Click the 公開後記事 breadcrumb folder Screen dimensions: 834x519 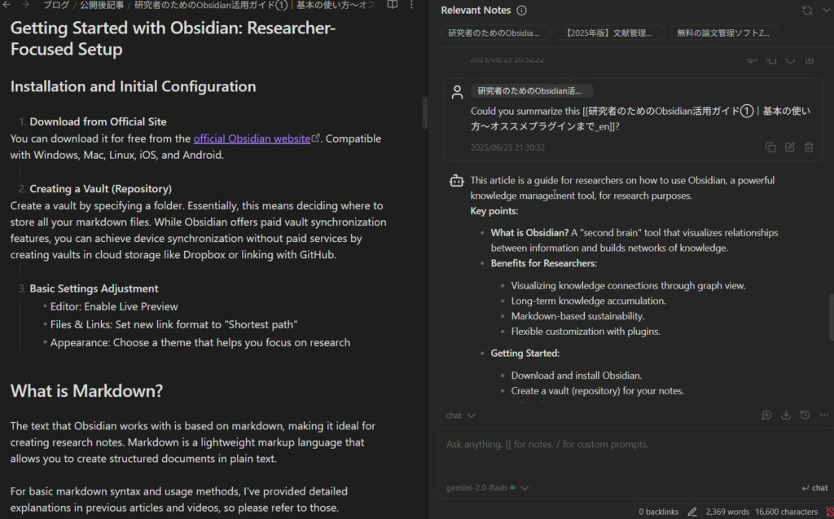pos(102,6)
